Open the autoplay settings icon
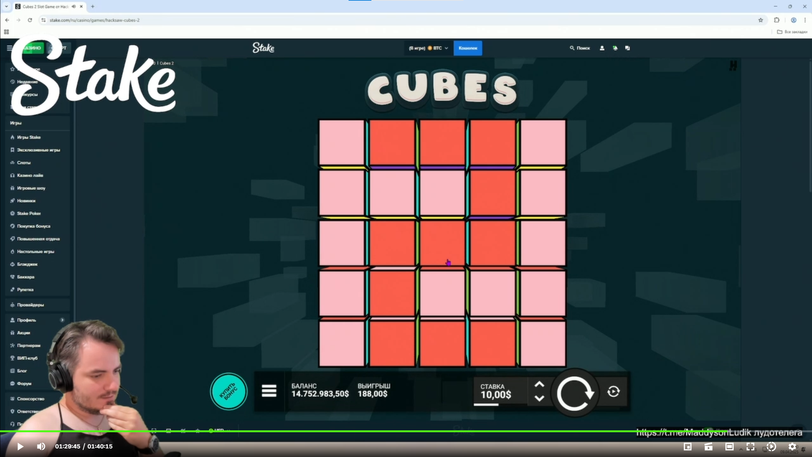Screen dimensions: 812x457 pyautogui.click(x=613, y=391)
